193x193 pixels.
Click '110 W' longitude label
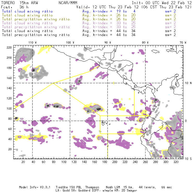tap(33, 43)
